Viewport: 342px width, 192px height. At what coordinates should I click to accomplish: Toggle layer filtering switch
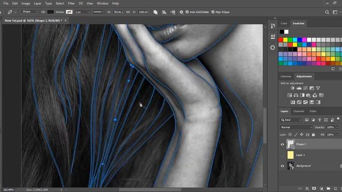pyautogui.click(x=338, y=119)
